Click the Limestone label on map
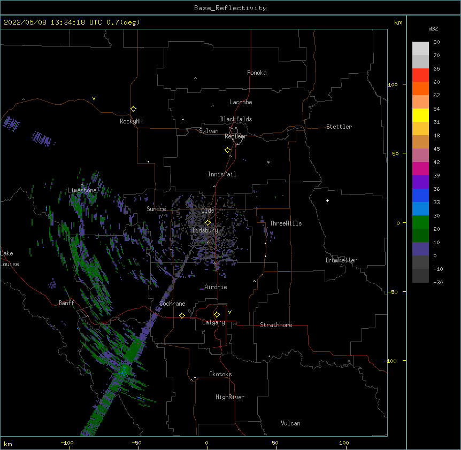Screen dimensions: 461x450 point(82,190)
